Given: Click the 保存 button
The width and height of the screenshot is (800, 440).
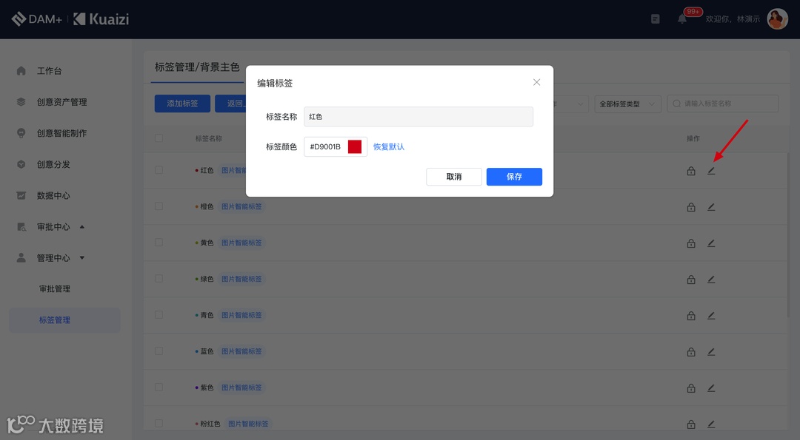Looking at the screenshot, I should tap(514, 177).
